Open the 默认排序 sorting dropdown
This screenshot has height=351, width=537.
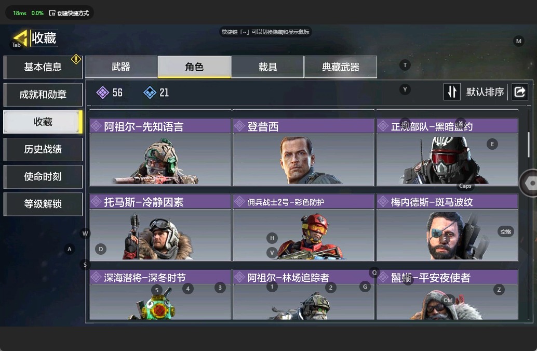tap(485, 92)
